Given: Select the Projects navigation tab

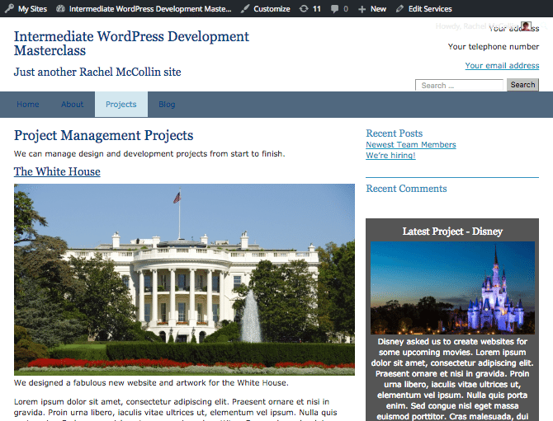Looking at the screenshot, I should coord(121,105).
